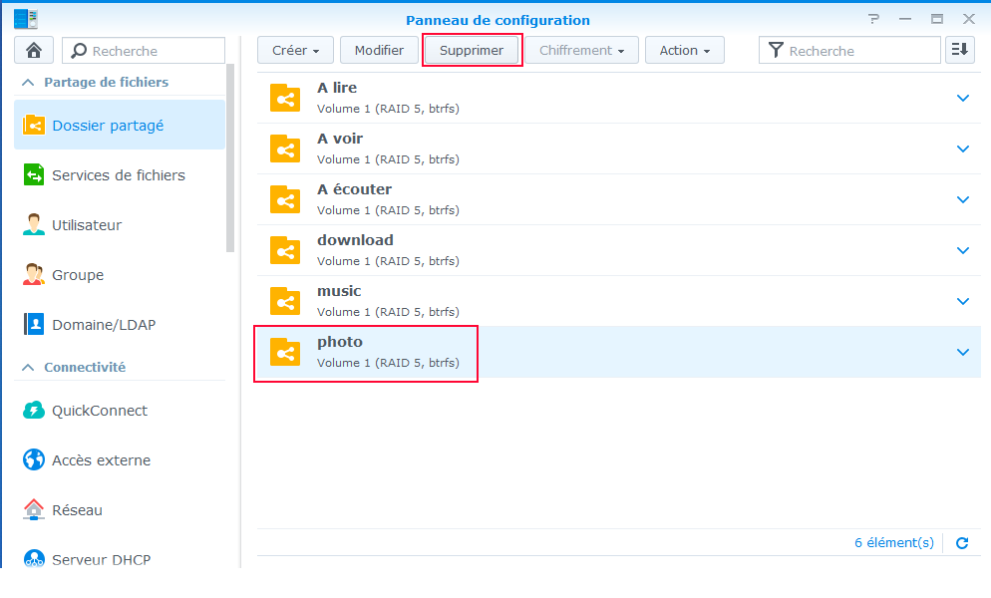
Task: Go to Accès externe settings
Action: click(x=101, y=460)
